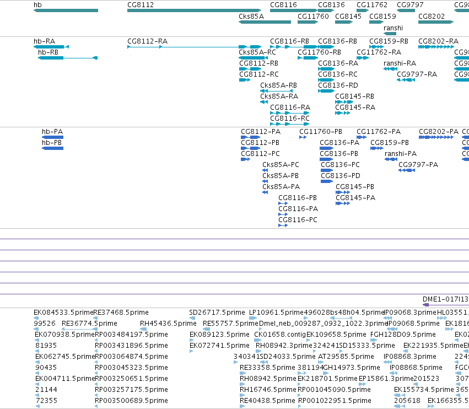This screenshot has height=409, width=469.
Task: Click the CG8202 gene label
Action: pyautogui.click(x=432, y=16)
